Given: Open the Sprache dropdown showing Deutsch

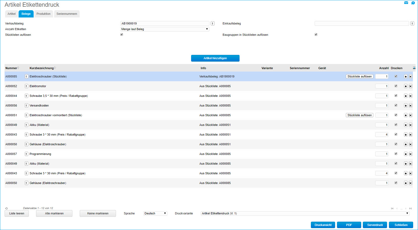Looking at the screenshot, I should coord(155,213).
